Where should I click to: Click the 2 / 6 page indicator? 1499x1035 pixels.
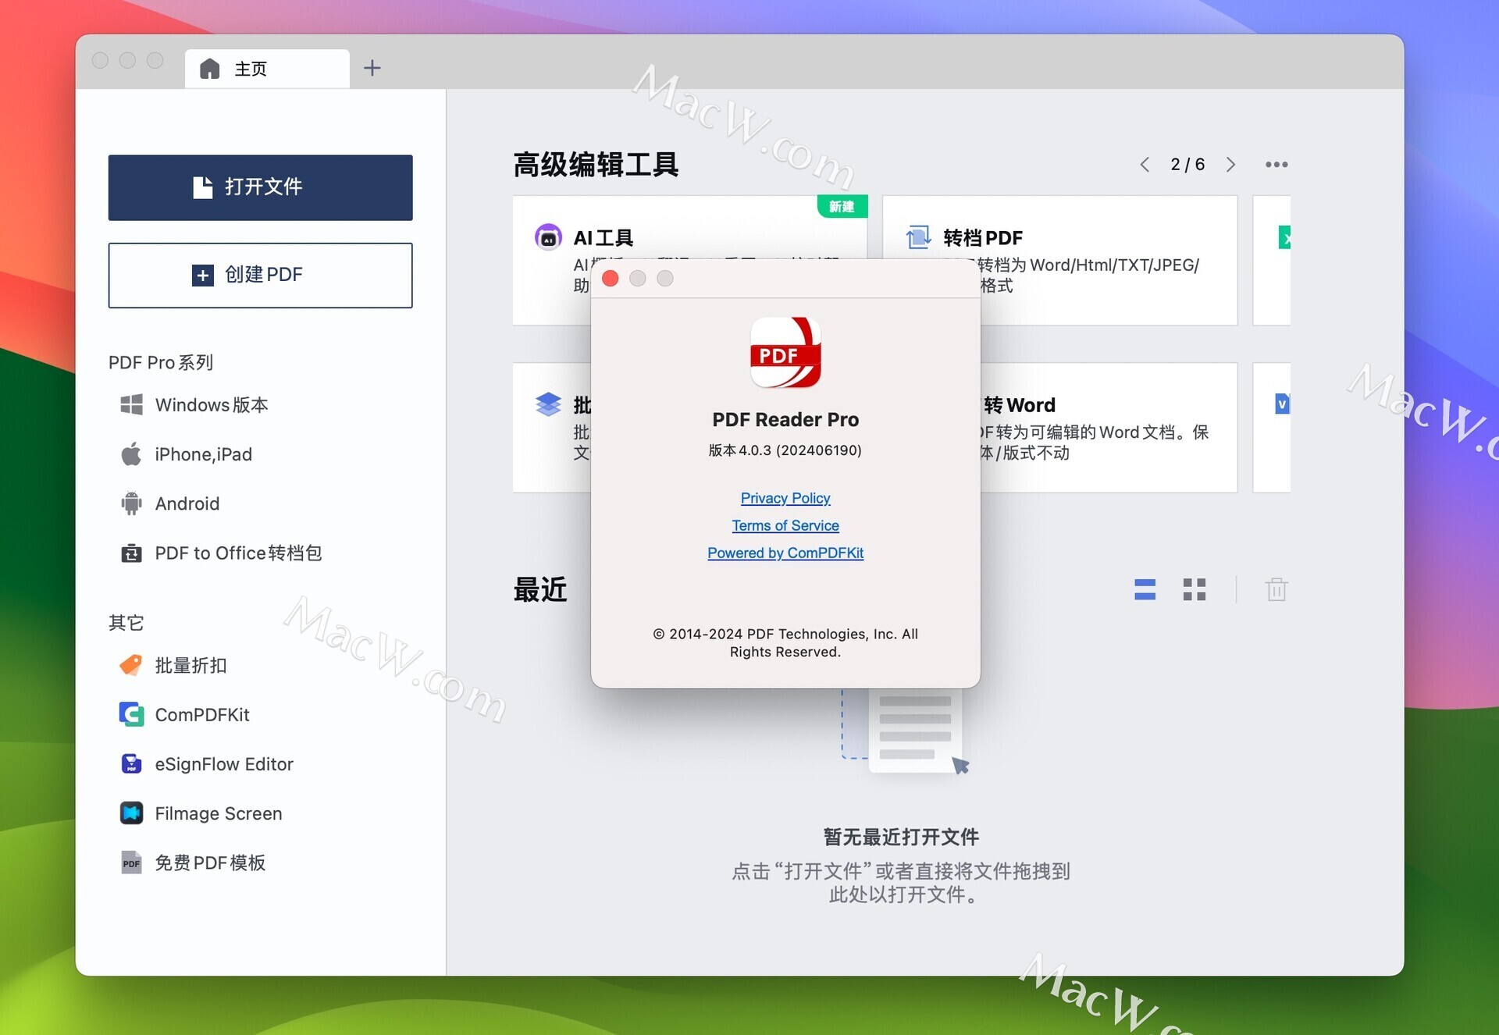(x=1187, y=164)
